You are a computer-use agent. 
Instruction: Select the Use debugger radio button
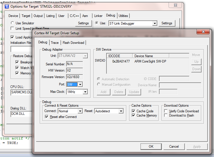96,23
